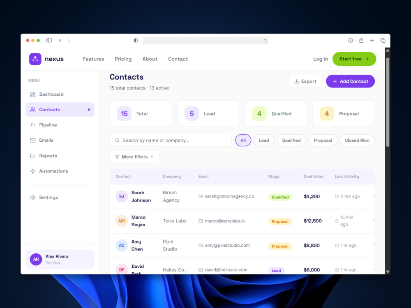The width and height of the screenshot is (411, 308).
Task: Expand the More filters dropdown
Action: point(134,156)
